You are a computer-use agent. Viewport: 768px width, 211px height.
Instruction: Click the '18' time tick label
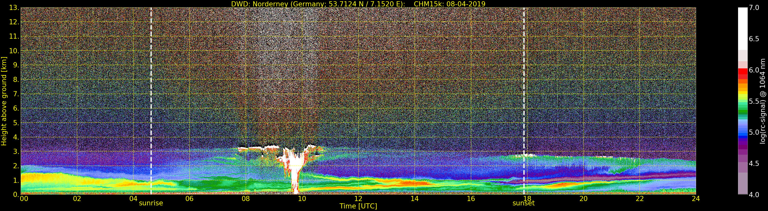point(527,199)
